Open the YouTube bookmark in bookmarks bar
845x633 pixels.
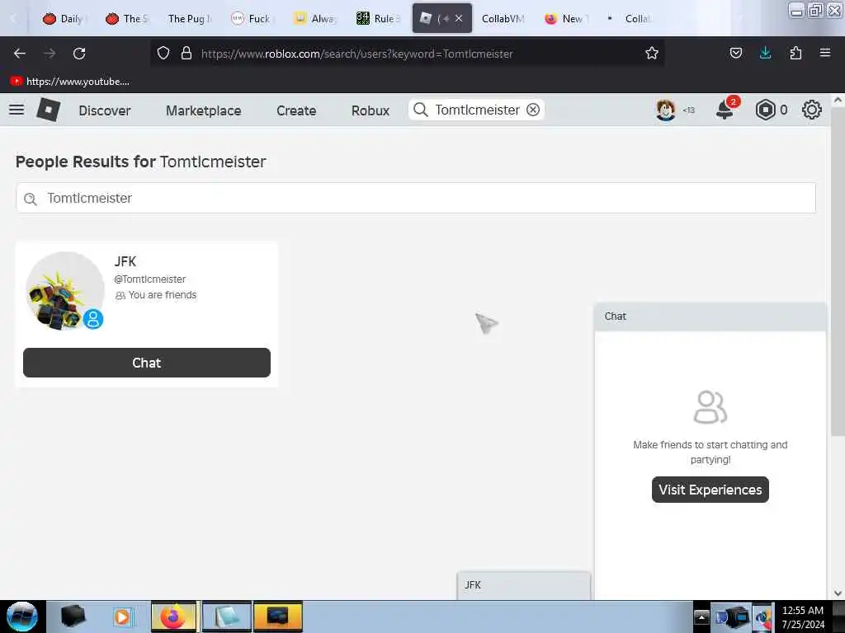69,82
